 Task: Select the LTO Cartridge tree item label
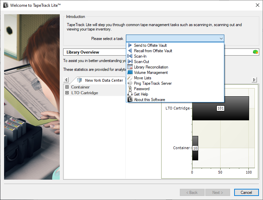pos(84,93)
